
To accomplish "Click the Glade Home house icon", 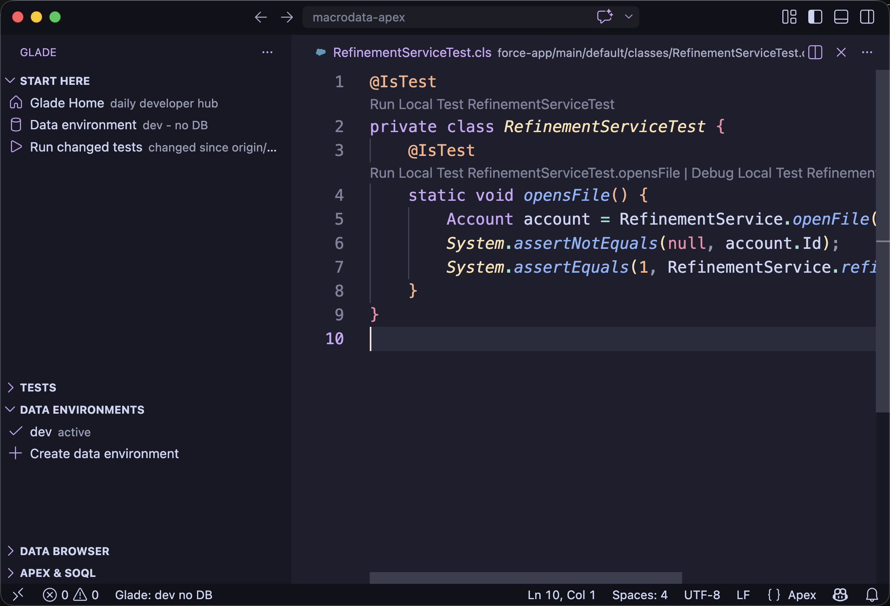I will 16,103.
